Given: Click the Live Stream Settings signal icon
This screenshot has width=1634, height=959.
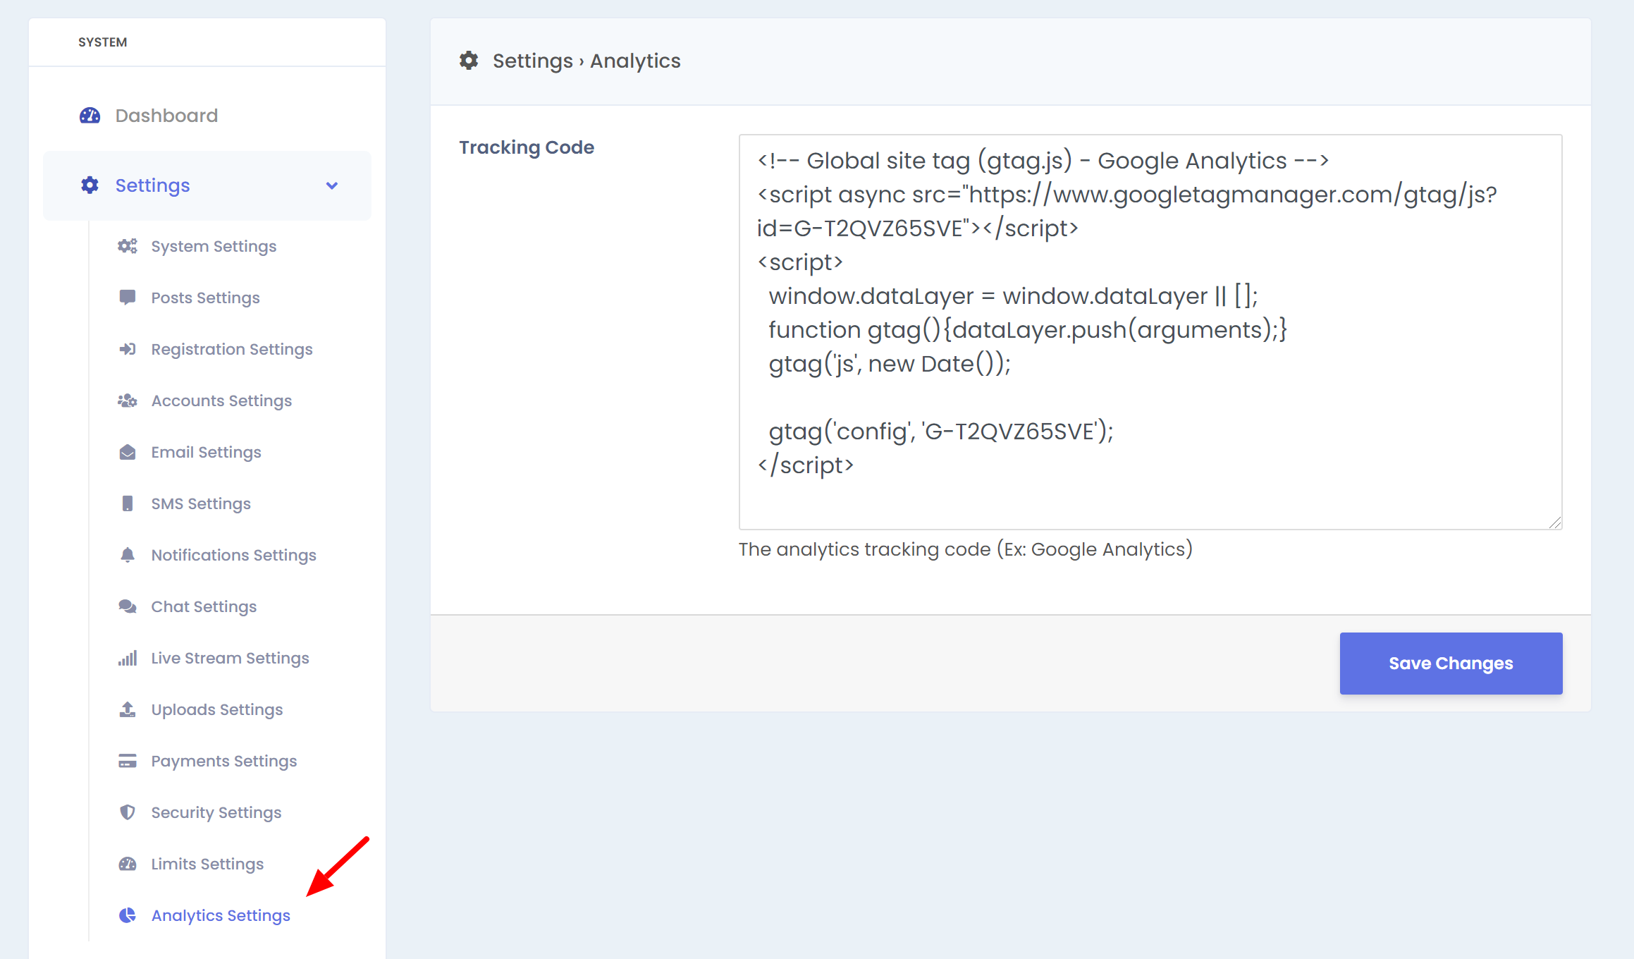Looking at the screenshot, I should [x=128, y=658].
